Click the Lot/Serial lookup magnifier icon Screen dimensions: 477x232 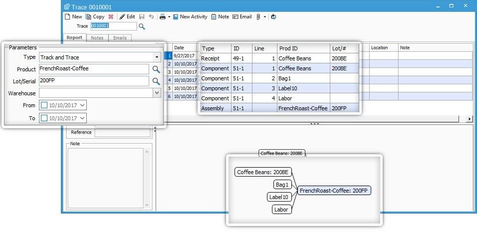point(156,81)
